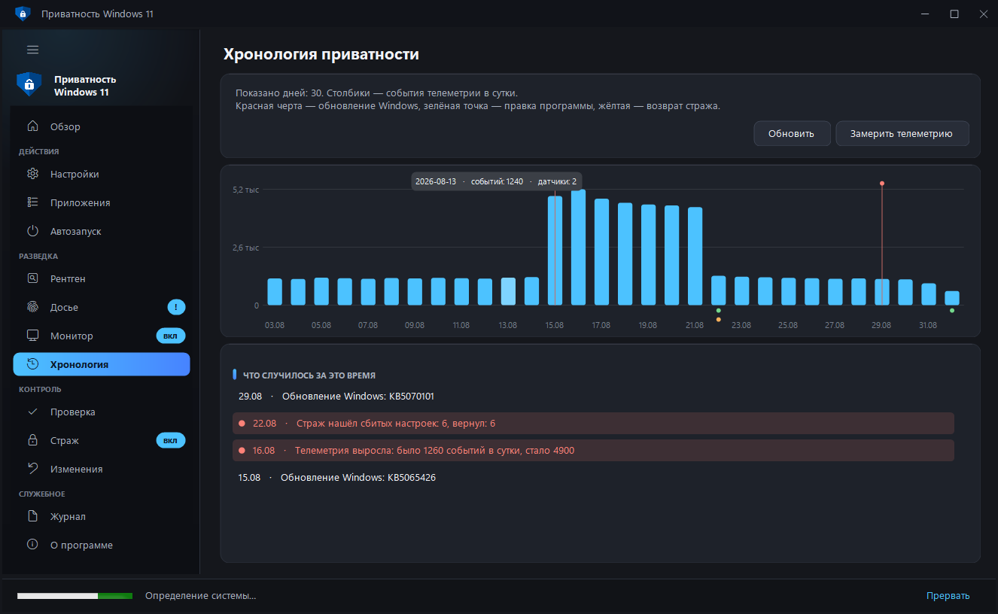
Task: Select the telemetry bar above 21.08
Action: 695,256
